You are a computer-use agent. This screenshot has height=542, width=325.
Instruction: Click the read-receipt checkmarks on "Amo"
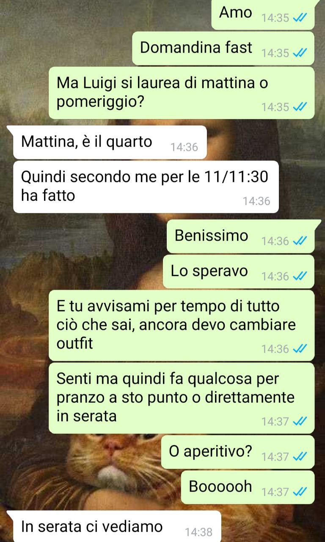(x=300, y=18)
